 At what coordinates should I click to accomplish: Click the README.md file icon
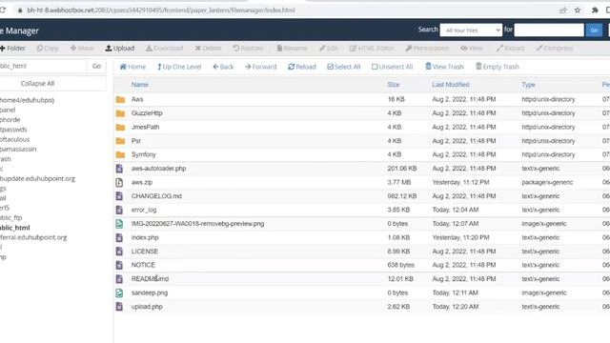tap(119, 279)
